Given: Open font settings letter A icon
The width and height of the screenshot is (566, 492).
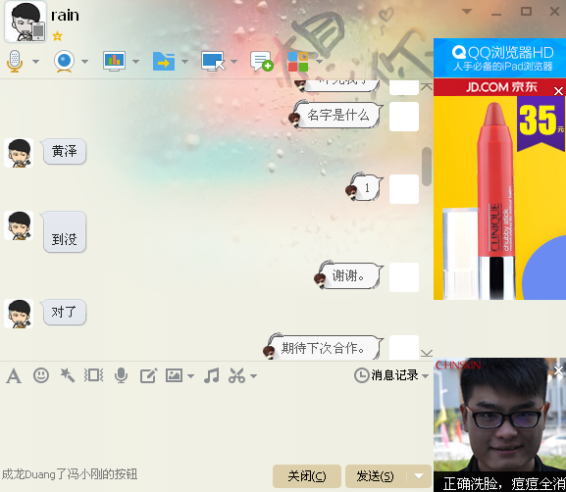Looking at the screenshot, I should 14,375.
